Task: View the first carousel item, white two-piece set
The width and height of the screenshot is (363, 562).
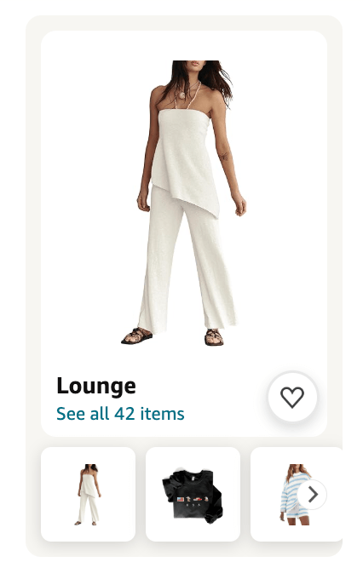Action: [89, 494]
